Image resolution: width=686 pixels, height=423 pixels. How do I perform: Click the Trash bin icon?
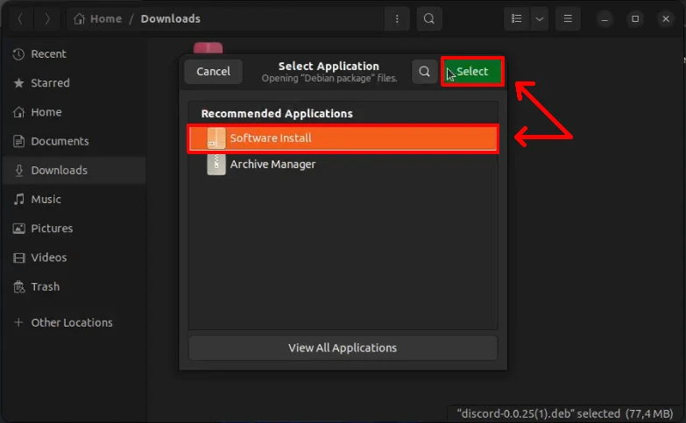point(18,286)
